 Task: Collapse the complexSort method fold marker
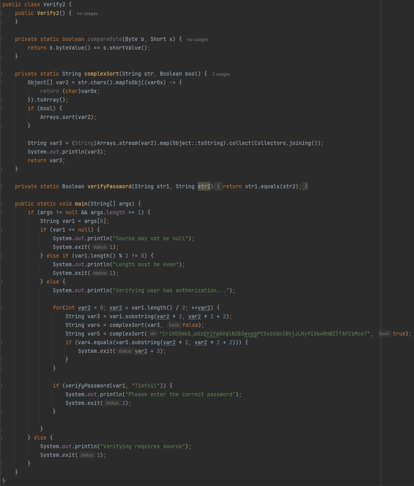point(1,74)
